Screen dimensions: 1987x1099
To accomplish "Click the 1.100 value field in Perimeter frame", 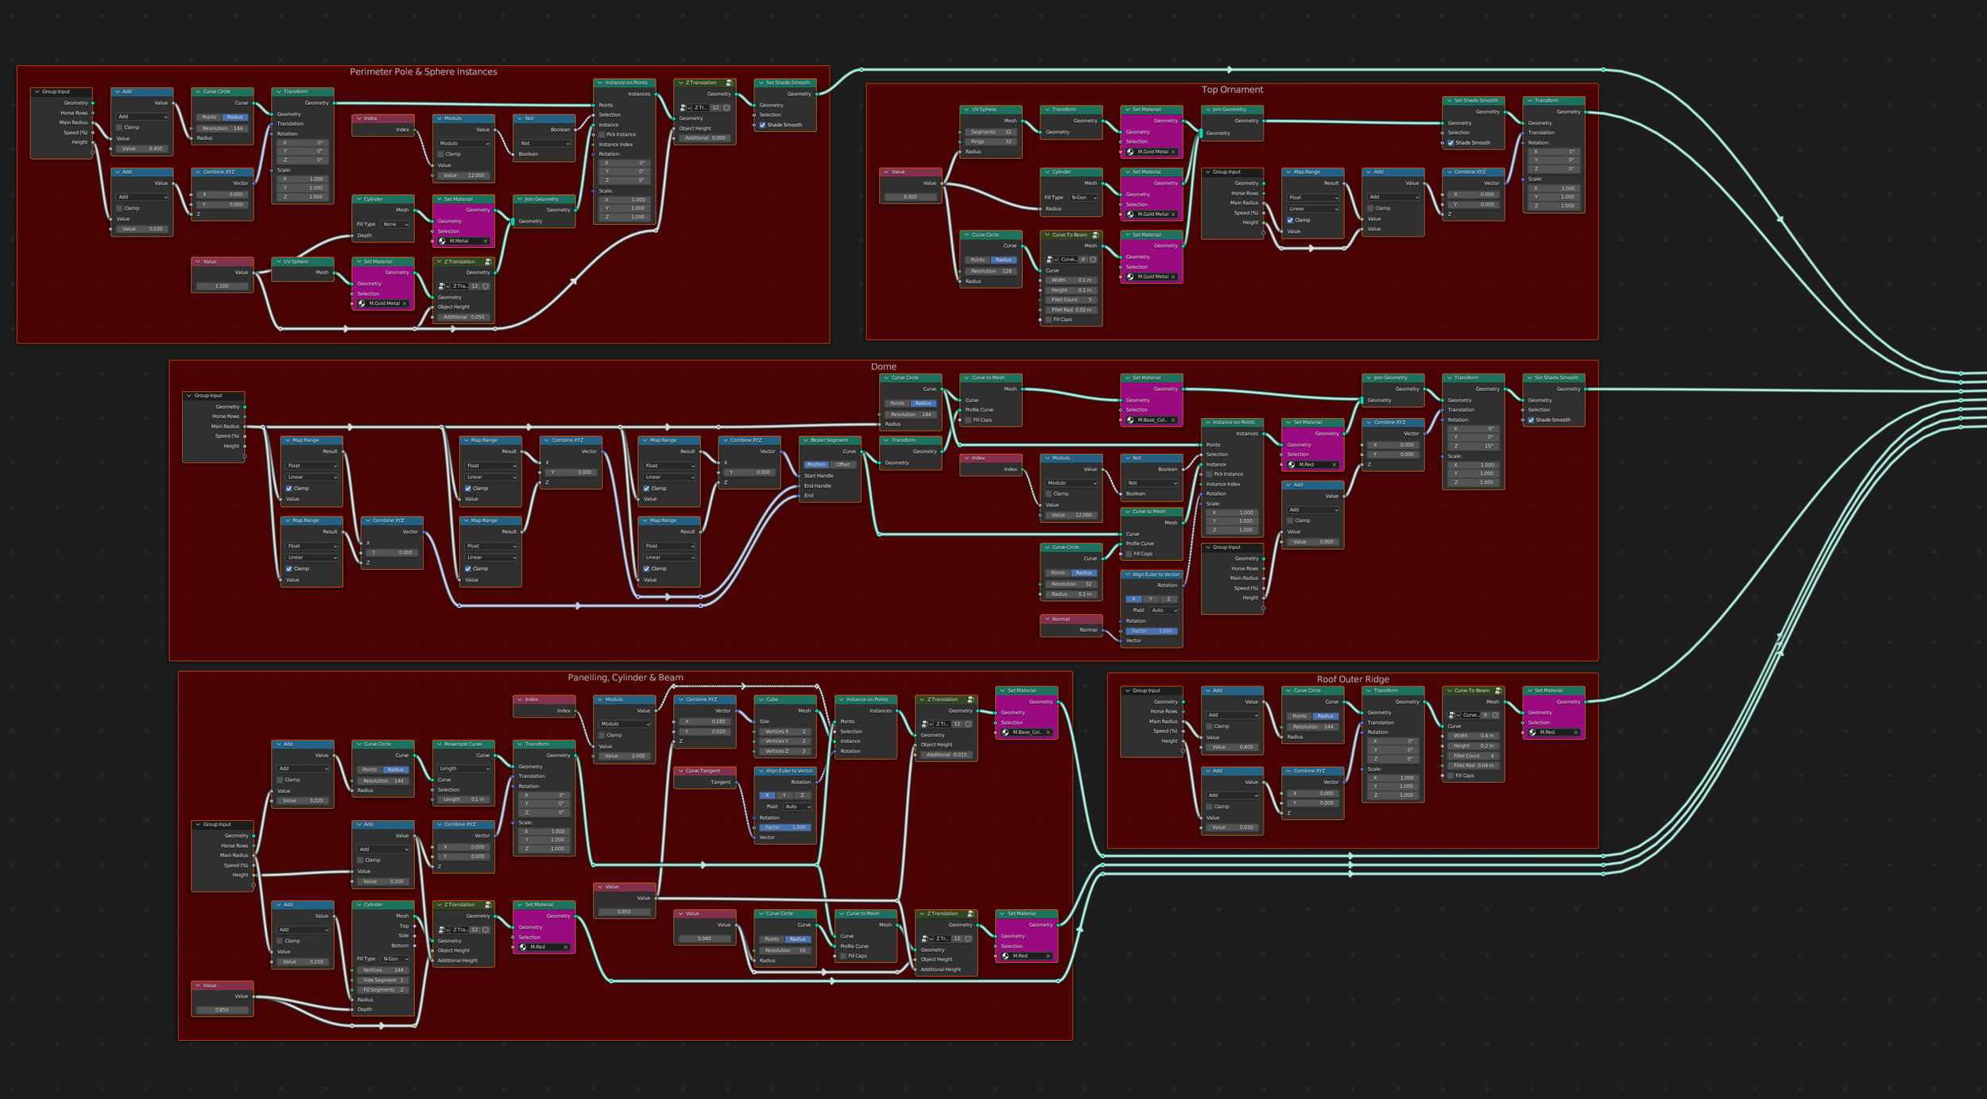I will coord(222,286).
